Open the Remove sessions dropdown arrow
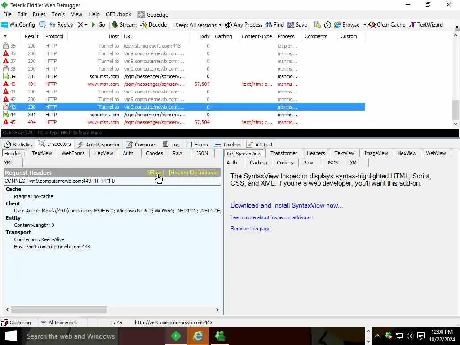Screen dimensions: 460x345 86,25
